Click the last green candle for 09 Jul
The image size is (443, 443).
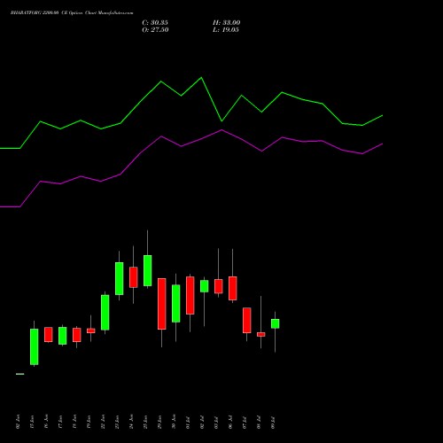[x=276, y=323]
